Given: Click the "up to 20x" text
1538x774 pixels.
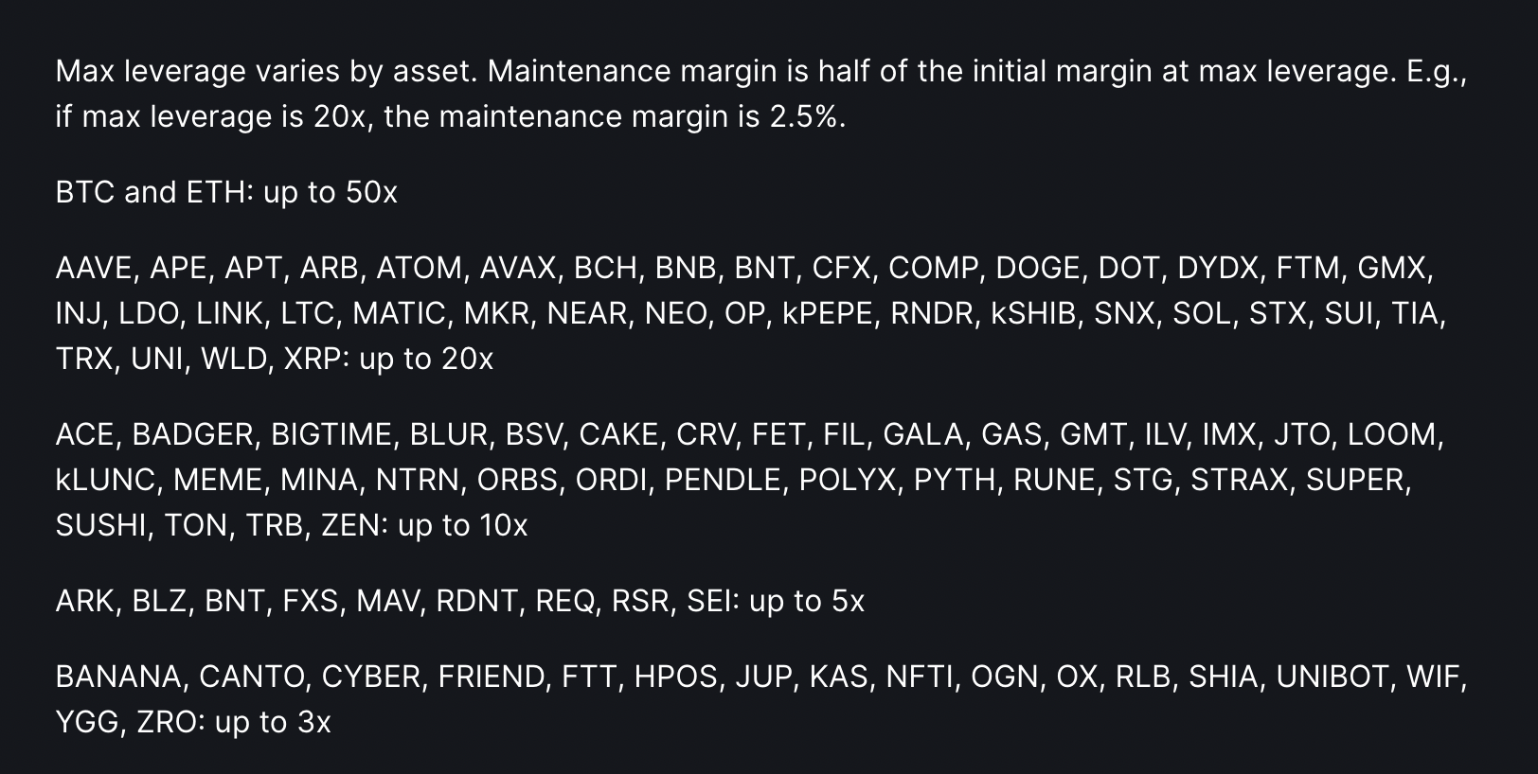Looking at the screenshot, I should coord(426,359).
